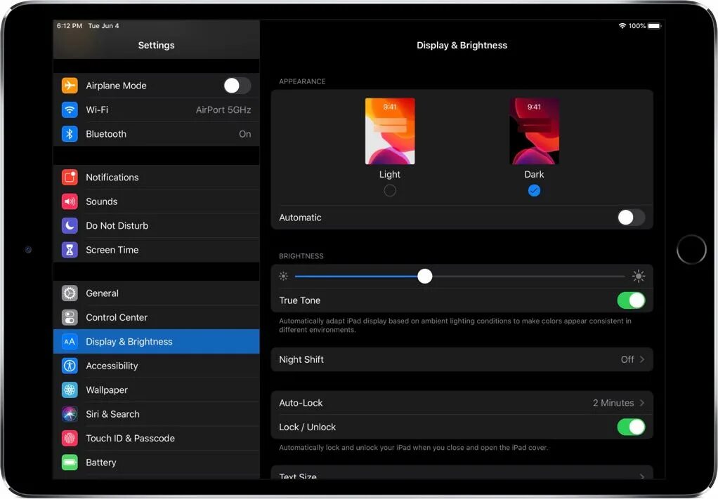Click the brightness slider track right of the knob
The width and height of the screenshot is (718, 499).
[x=529, y=277]
